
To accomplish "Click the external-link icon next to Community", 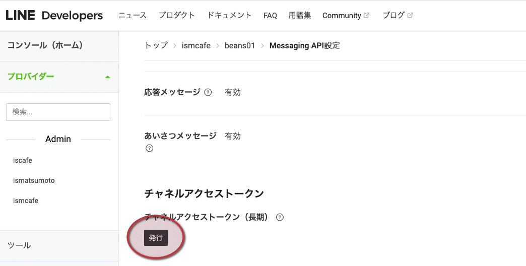I will [x=367, y=15].
